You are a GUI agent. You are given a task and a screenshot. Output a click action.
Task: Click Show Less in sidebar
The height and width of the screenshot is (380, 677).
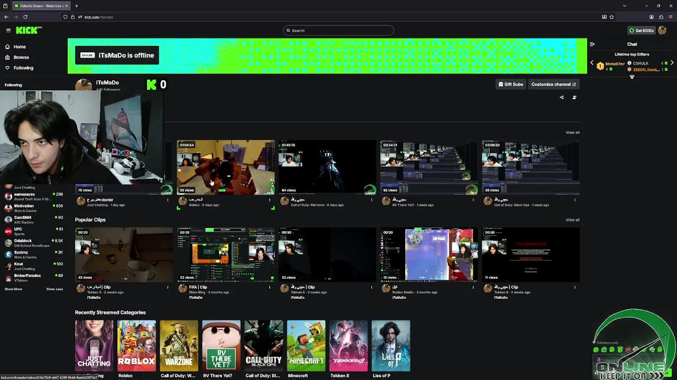pyautogui.click(x=54, y=289)
